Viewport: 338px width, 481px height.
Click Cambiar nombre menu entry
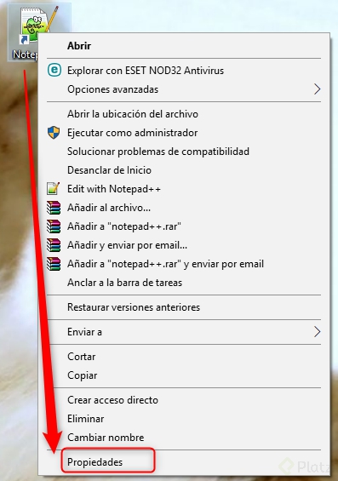(x=106, y=438)
